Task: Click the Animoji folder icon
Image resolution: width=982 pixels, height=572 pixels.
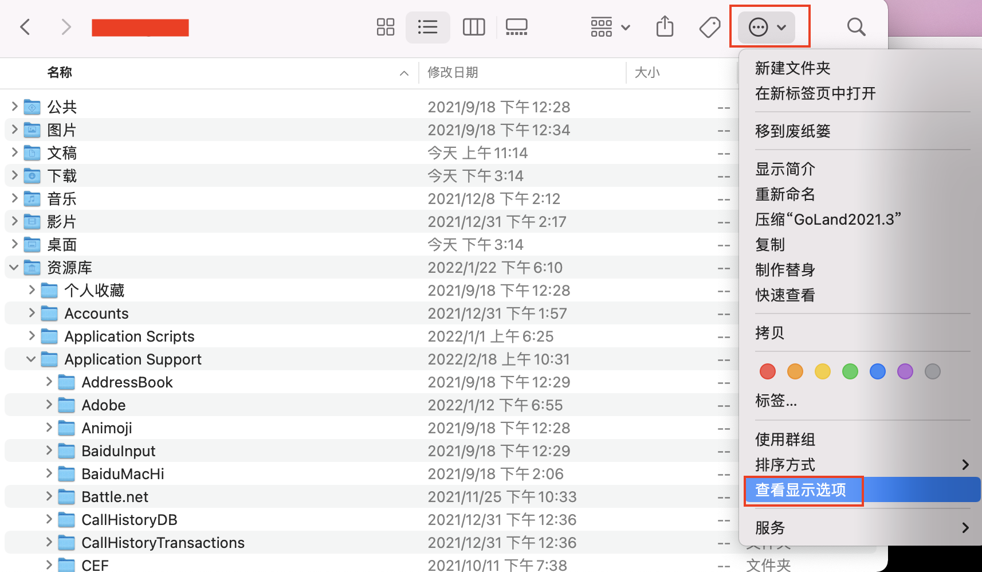Action: pos(66,428)
